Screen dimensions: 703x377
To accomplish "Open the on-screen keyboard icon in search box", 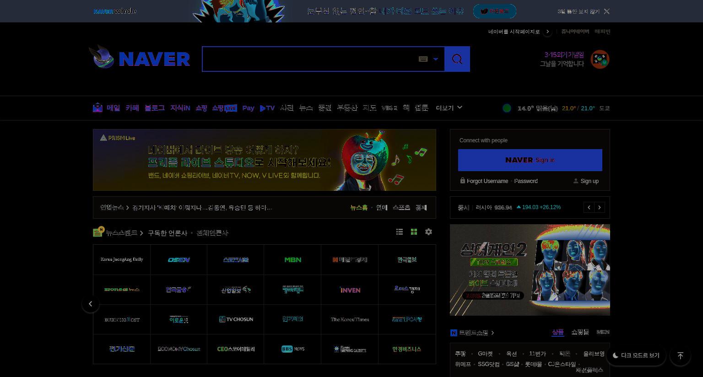I will pos(423,59).
